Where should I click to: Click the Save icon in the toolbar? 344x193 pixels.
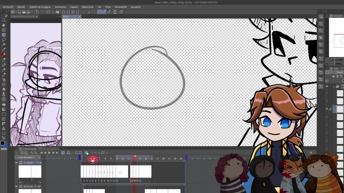click(28, 12)
